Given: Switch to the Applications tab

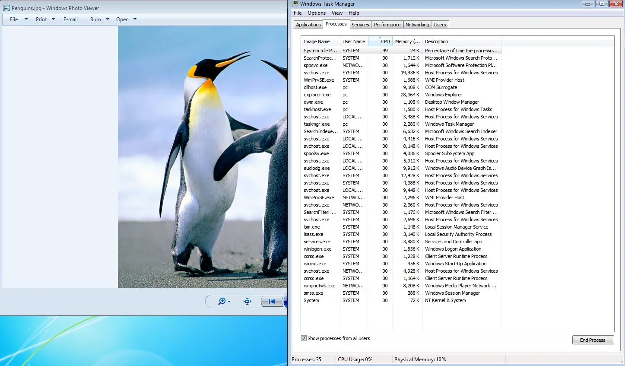Looking at the screenshot, I should 308,25.
